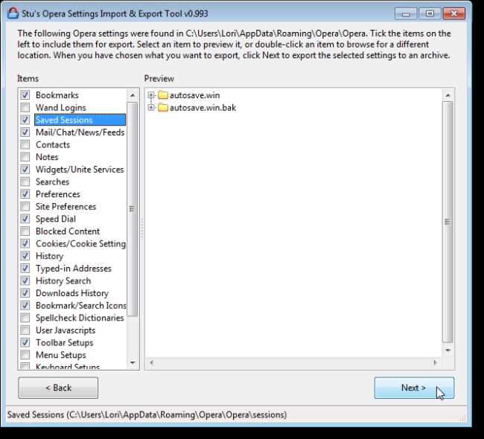Untick the History Search checkbox

[25, 281]
